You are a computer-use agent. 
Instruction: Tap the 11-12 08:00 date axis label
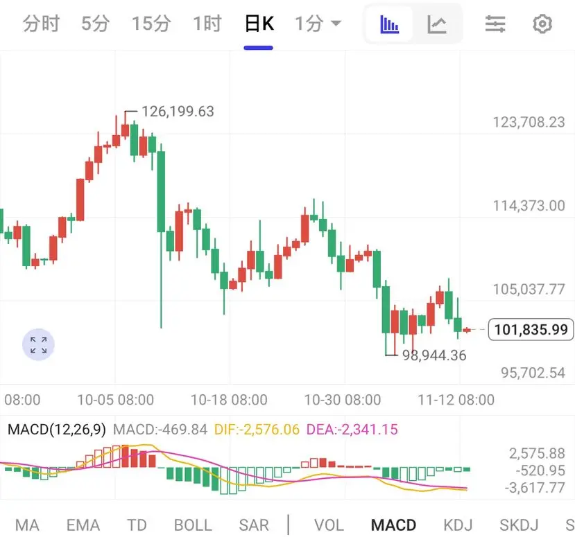tap(456, 400)
